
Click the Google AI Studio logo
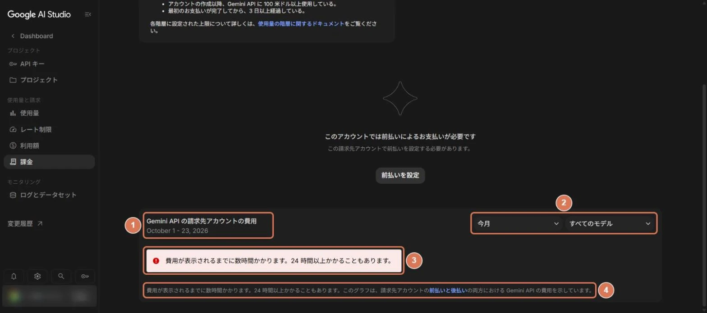39,14
